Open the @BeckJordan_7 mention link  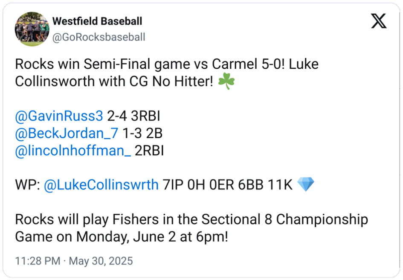pyautogui.click(x=66, y=134)
